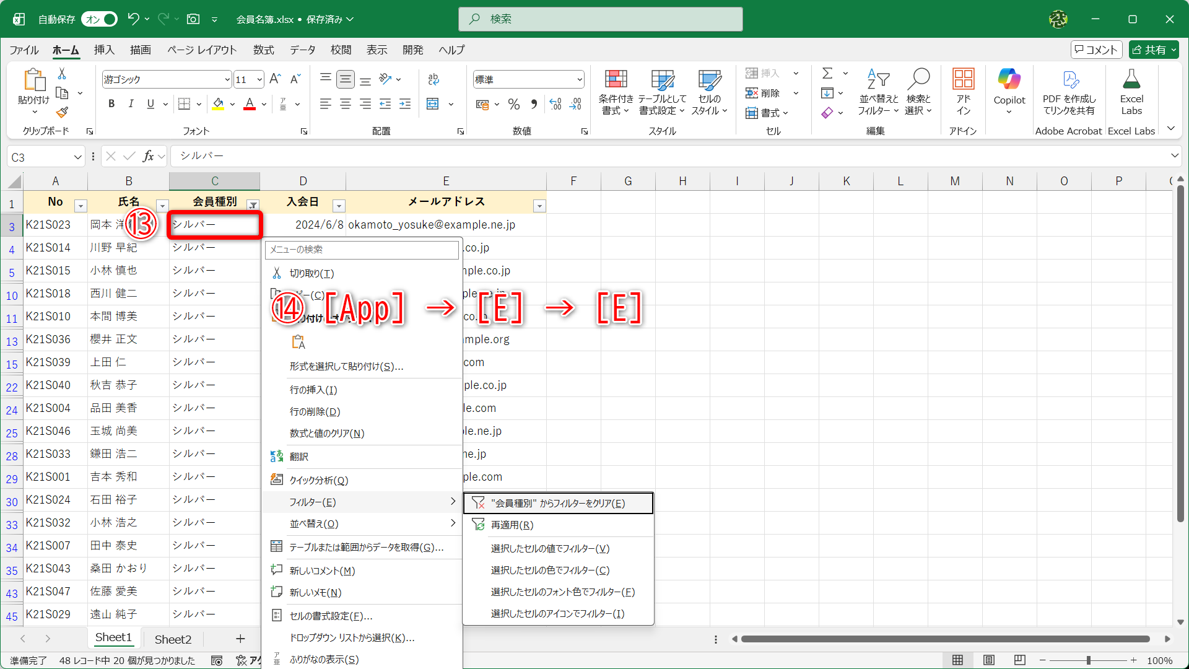1189x669 pixels.
Task: Click the 並べ替えとフィルター (Sort & Filter) icon
Action: pos(877,92)
